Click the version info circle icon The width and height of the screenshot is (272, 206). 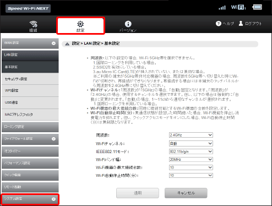128,24
